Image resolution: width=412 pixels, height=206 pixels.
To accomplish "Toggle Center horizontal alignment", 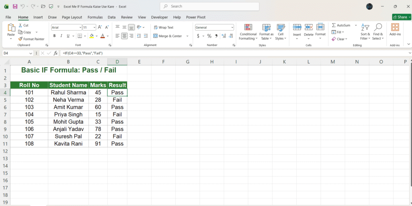I will [x=124, y=36].
